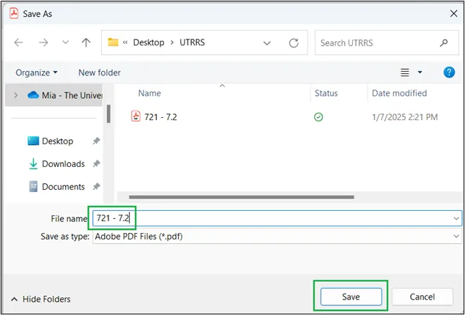Open the Organize menu
The height and width of the screenshot is (315, 465).
pos(36,73)
